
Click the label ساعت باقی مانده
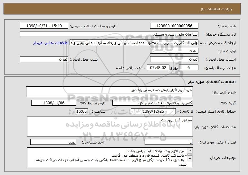[x=131, y=68]
